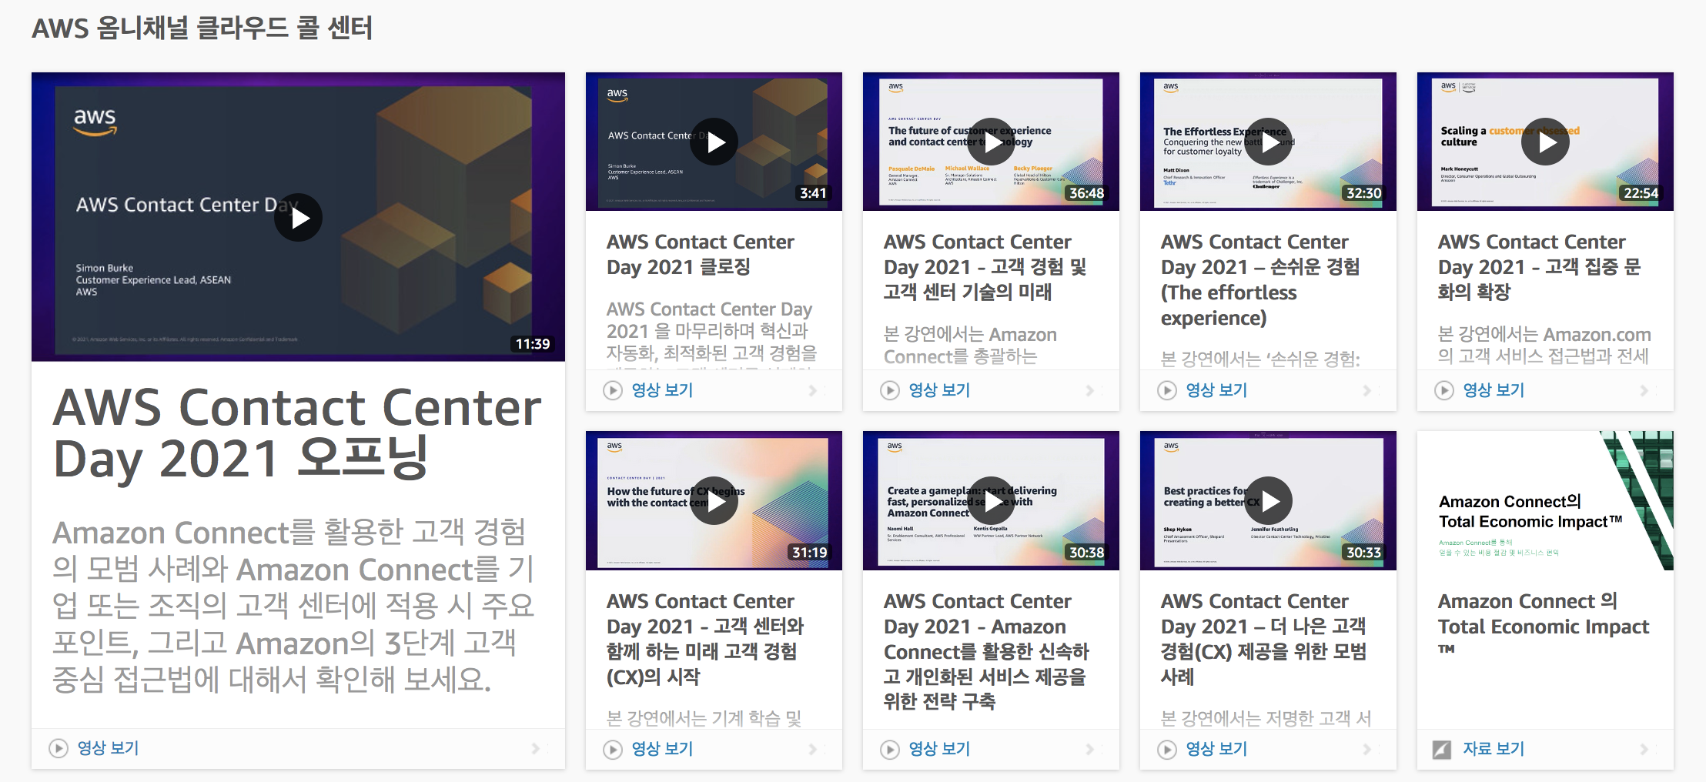
Task: Click the title ending '미래 고객 경험 (CX)의 시작'
Action: [705, 639]
